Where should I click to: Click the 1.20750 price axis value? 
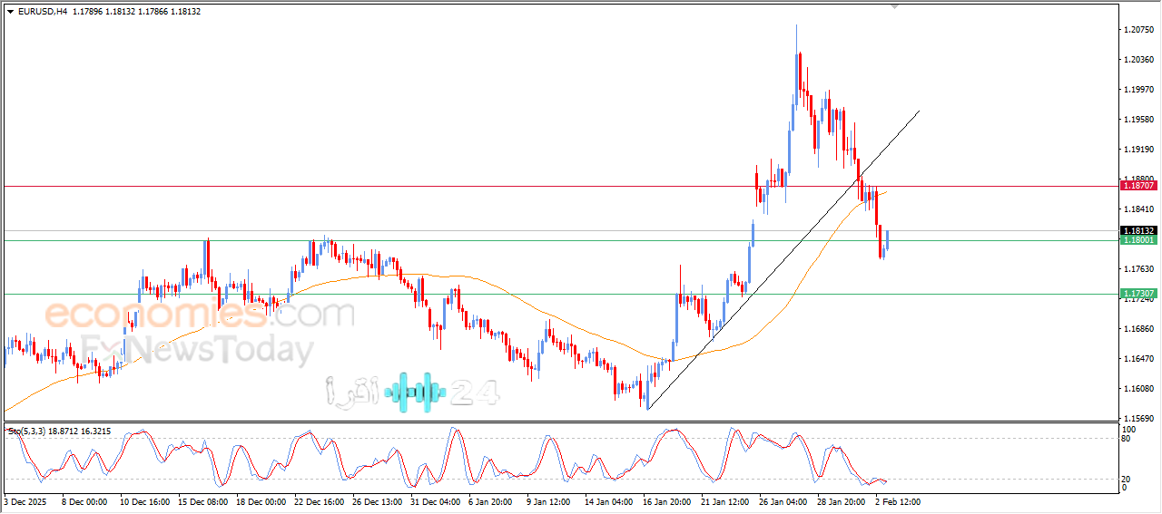(1138, 30)
